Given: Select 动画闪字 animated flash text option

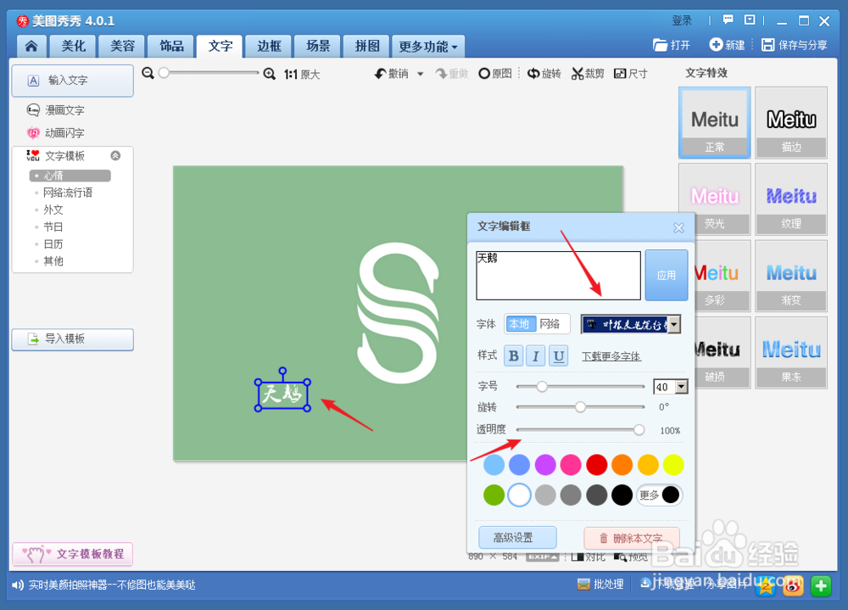Looking at the screenshot, I should tap(56, 132).
